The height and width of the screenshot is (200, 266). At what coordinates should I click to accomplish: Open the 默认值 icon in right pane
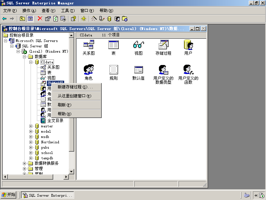pos(138,72)
